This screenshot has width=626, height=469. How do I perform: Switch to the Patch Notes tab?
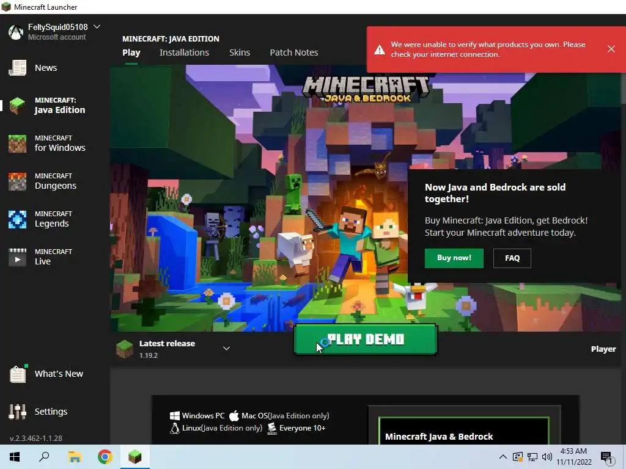coord(294,53)
